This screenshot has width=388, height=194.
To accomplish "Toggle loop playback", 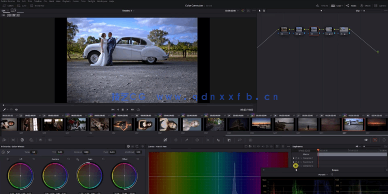I will click(x=138, y=110).
